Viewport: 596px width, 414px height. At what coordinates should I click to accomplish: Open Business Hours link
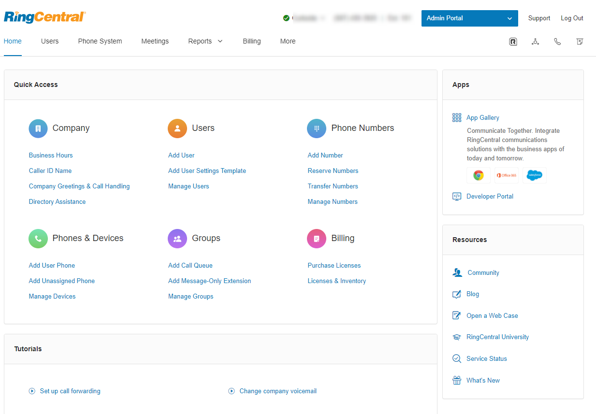(51, 156)
